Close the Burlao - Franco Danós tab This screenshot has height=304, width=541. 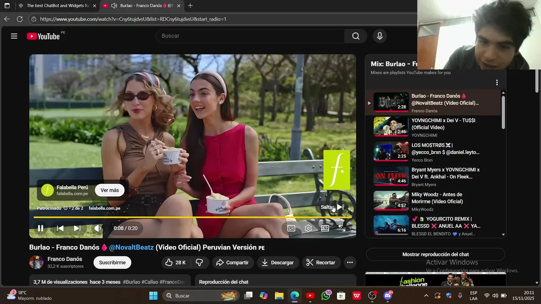[179, 6]
